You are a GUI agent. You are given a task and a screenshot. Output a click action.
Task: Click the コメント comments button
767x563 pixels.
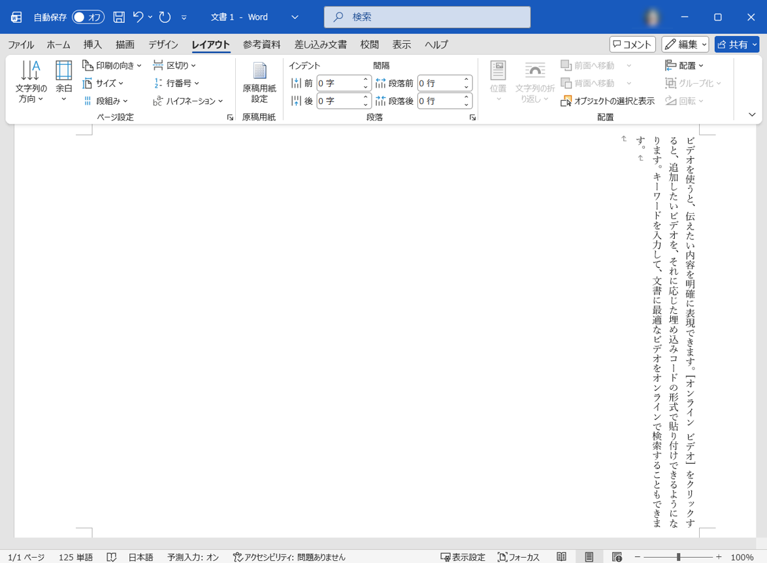[632, 44]
